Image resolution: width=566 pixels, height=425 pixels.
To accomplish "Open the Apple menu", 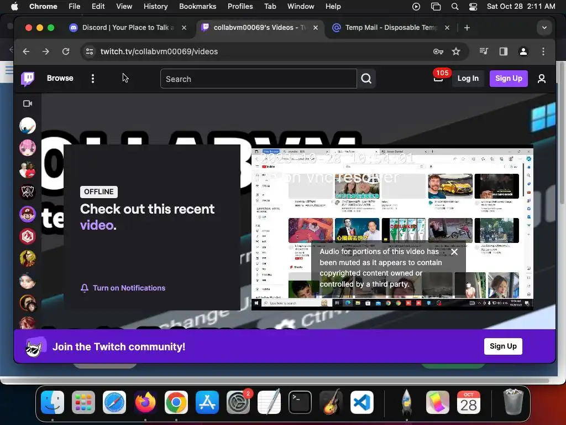I will click(x=14, y=6).
